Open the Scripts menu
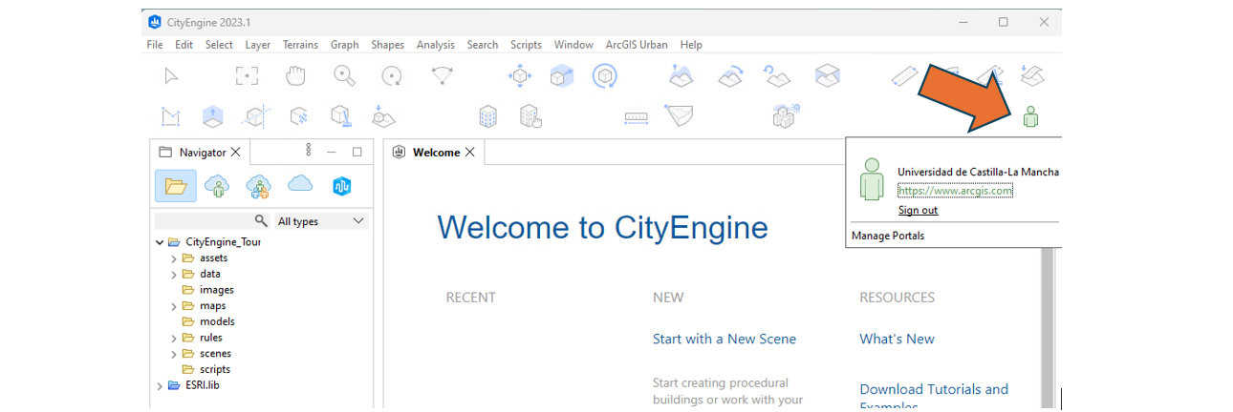The height and width of the screenshot is (412, 1233). 526,45
